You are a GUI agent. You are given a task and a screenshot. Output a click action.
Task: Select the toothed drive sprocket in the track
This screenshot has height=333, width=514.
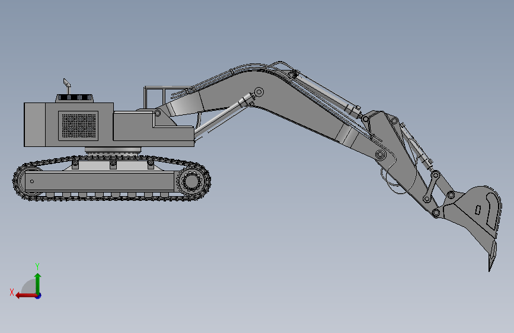[191, 181]
